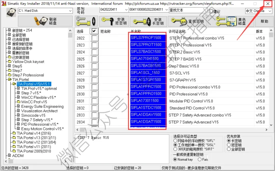
Task: Select long key priority radio button
Action: click(229, 141)
